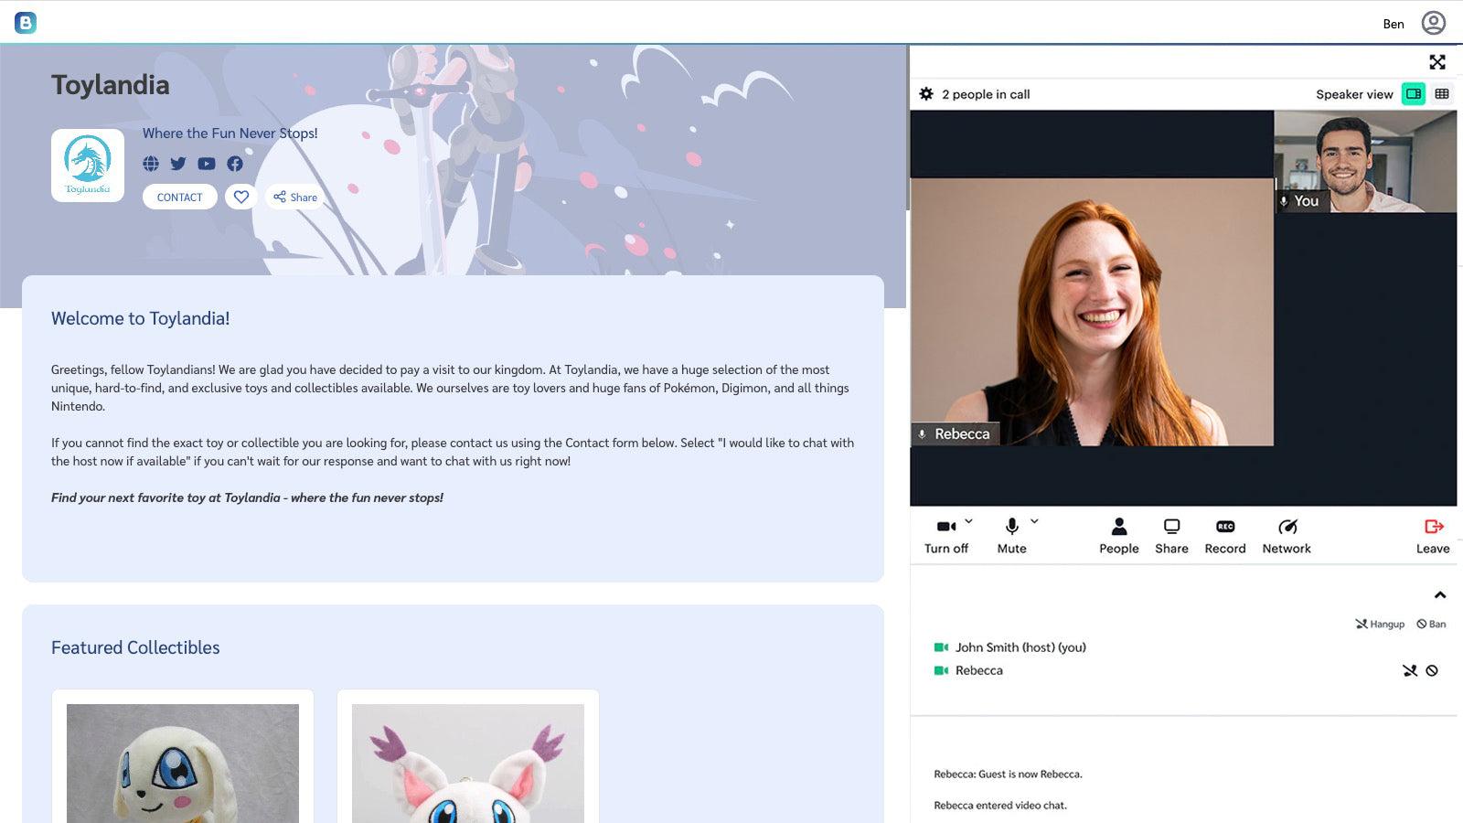Ban Rebecca from the call
The width and height of the screenshot is (1463, 823).
[1432, 670]
